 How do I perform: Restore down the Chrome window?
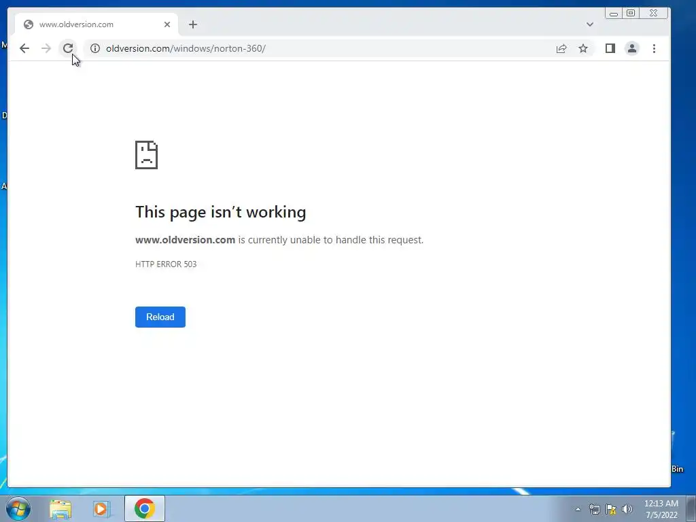click(631, 14)
